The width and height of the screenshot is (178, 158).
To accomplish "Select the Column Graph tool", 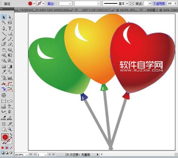I will (10, 78).
